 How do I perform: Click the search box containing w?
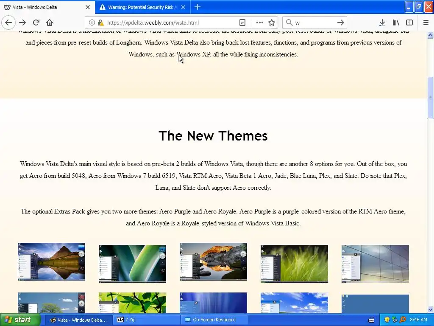[314, 22]
